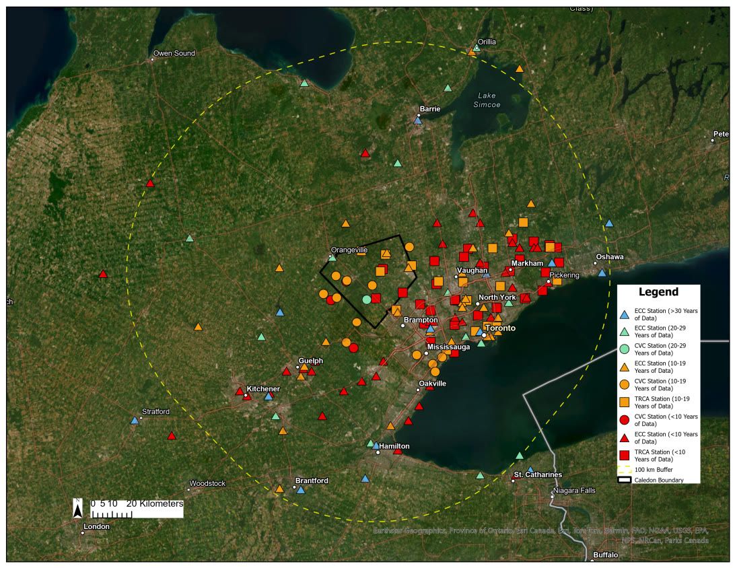Click the Hamilton city label
Image resolution: width=735 pixels, height=568 pixels.
pos(394,446)
